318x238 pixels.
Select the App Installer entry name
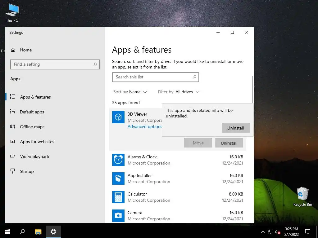pyautogui.click(x=139, y=175)
